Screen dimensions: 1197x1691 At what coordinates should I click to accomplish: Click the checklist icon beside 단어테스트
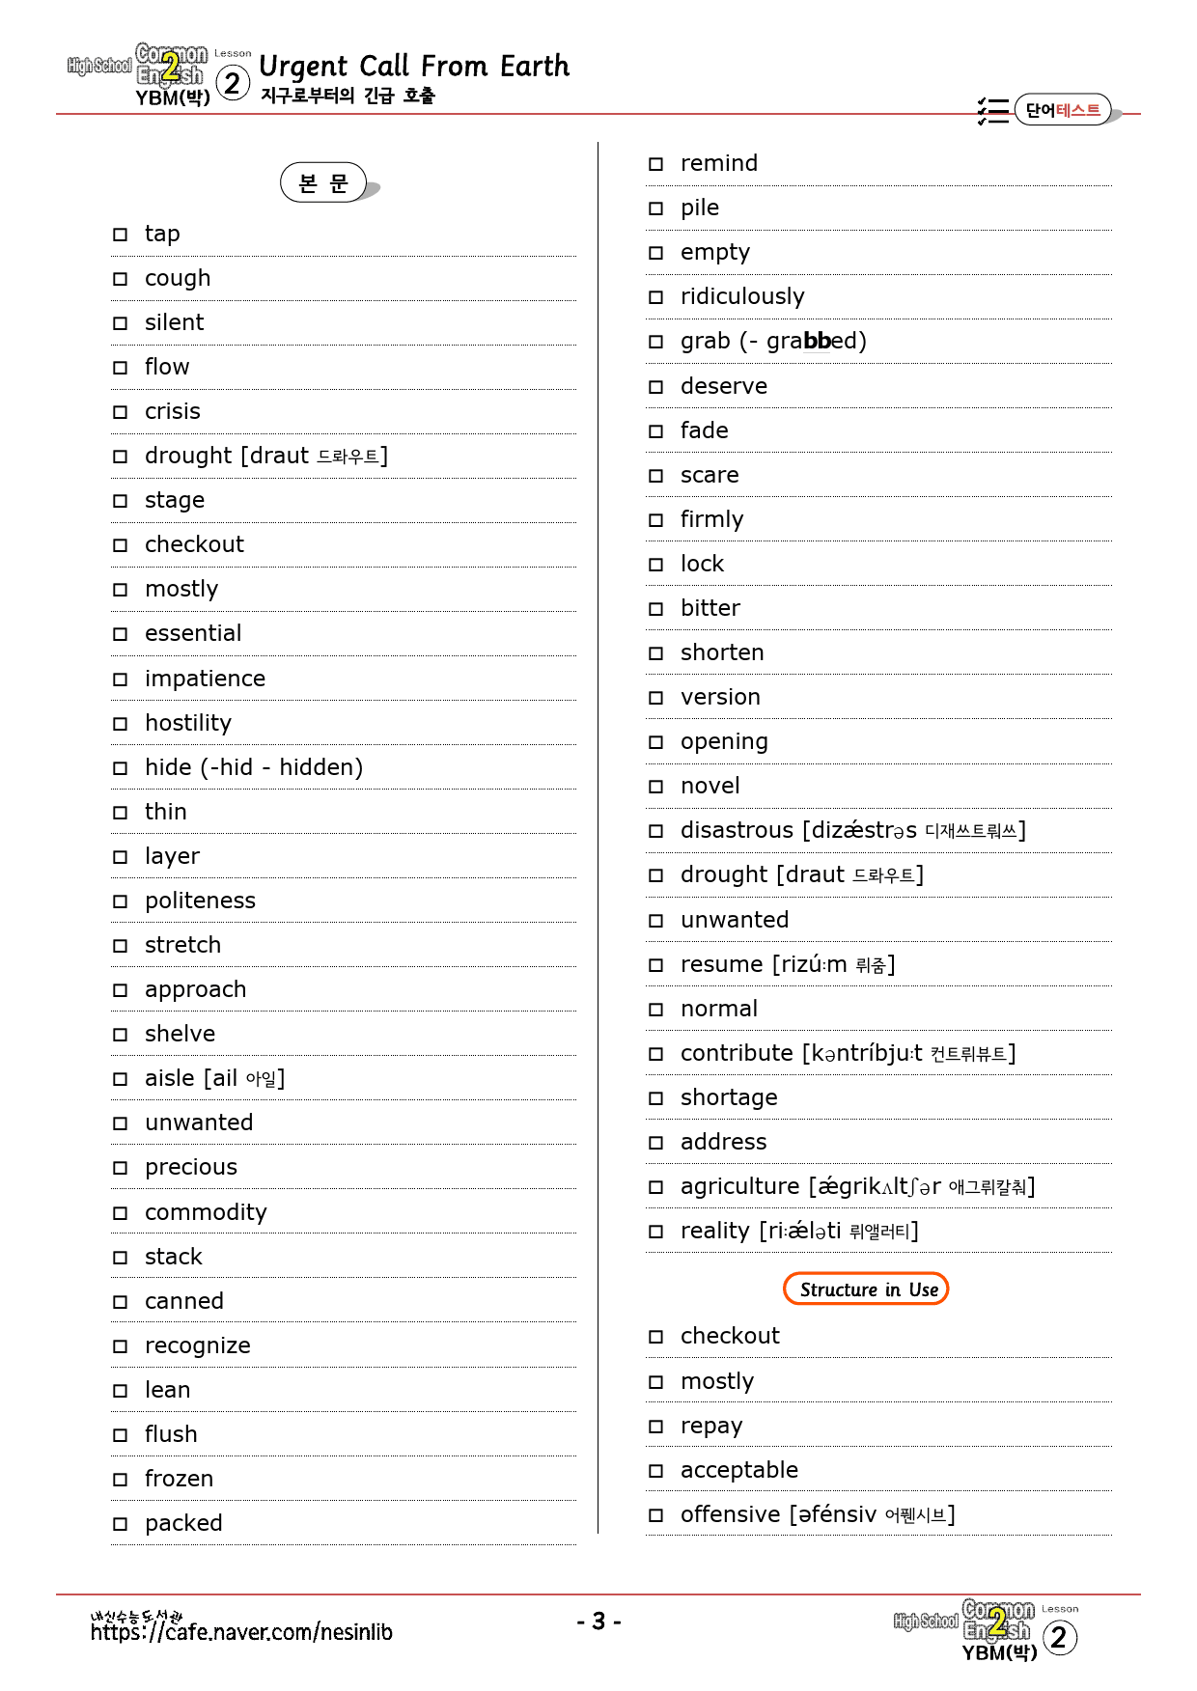coord(993,111)
